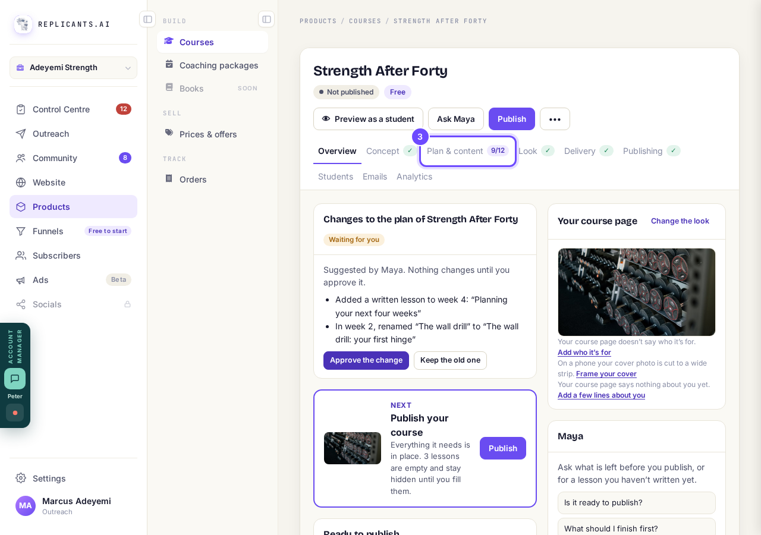
Task: Switch to the Concept tab
Action: 391,151
